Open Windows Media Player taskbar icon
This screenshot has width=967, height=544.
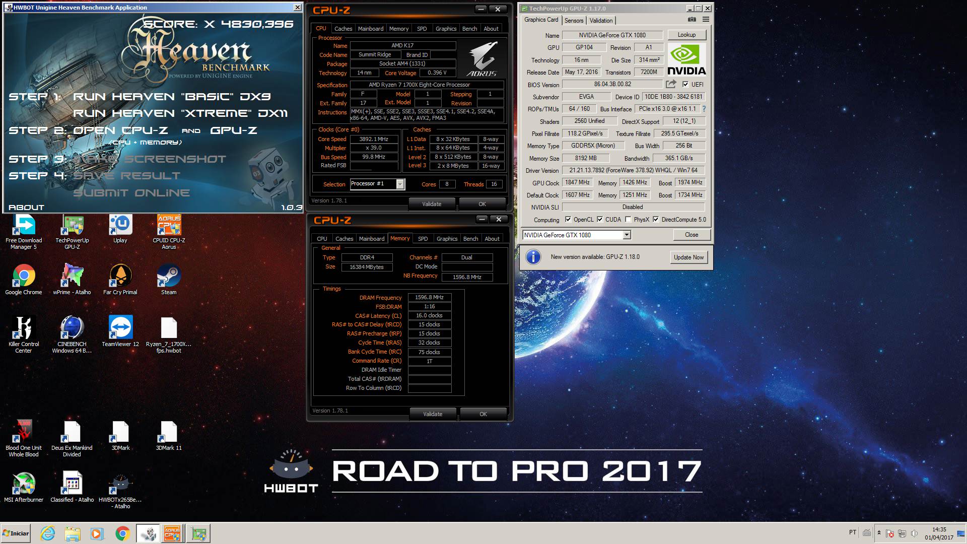click(97, 533)
